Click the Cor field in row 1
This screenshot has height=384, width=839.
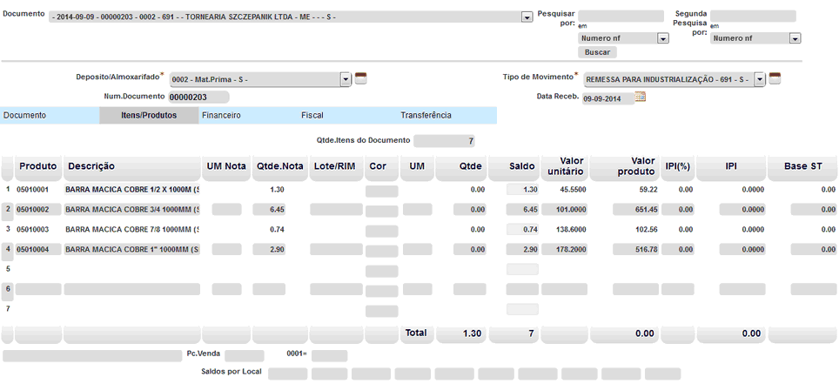[382, 192]
